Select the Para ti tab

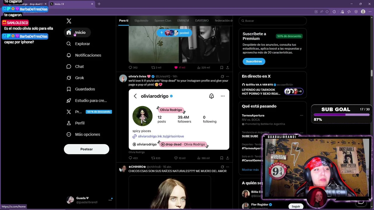[124, 21]
